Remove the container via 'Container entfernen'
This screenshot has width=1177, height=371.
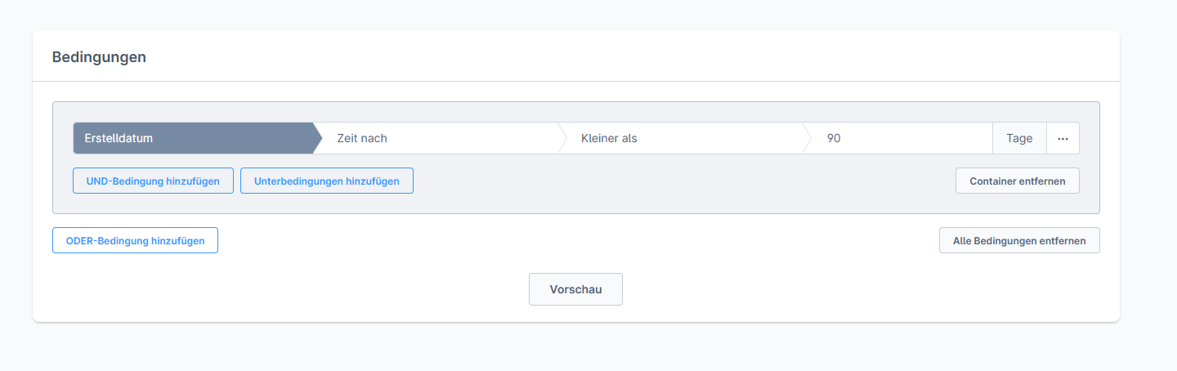pos(1017,181)
